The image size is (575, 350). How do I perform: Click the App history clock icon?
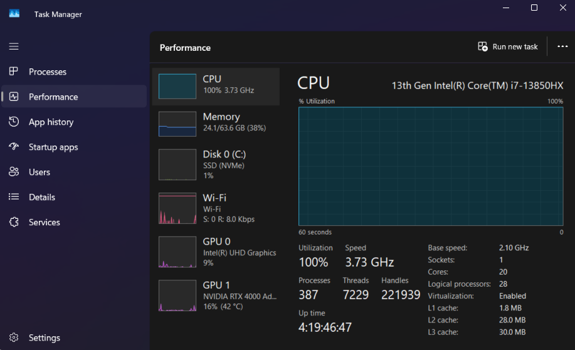click(14, 122)
